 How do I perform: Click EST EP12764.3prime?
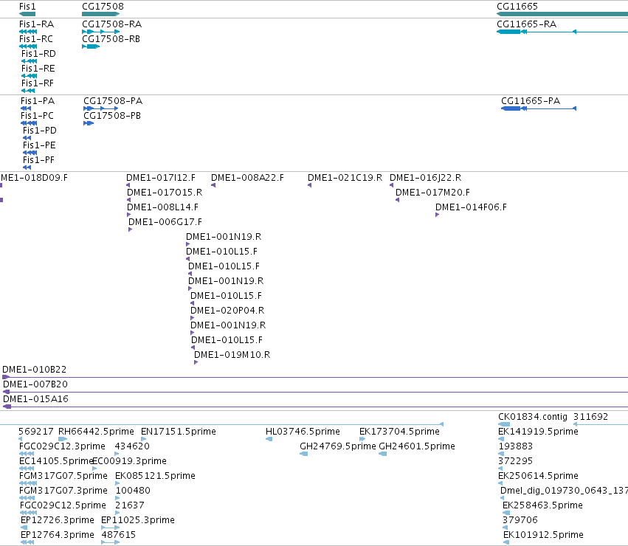(27, 543)
